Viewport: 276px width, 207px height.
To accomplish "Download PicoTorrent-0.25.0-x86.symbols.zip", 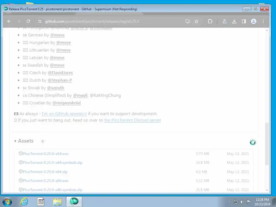I will tap(53, 190).
